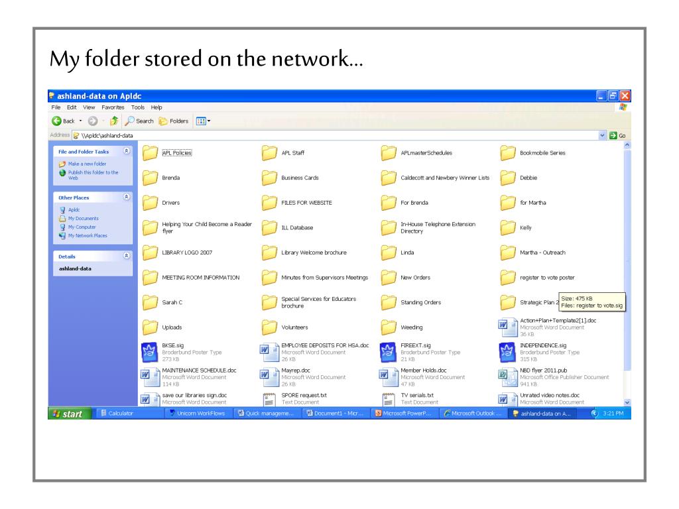The height and width of the screenshot is (509, 679).
Task: Open the Uploads folder
Action: [x=162, y=327]
